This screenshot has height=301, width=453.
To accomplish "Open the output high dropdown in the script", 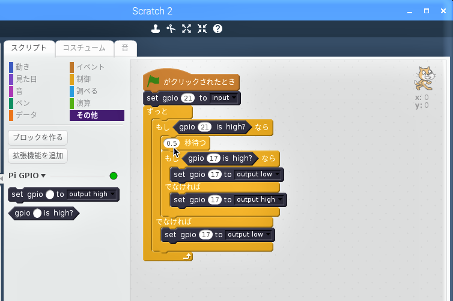I will (x=260, y=199).
